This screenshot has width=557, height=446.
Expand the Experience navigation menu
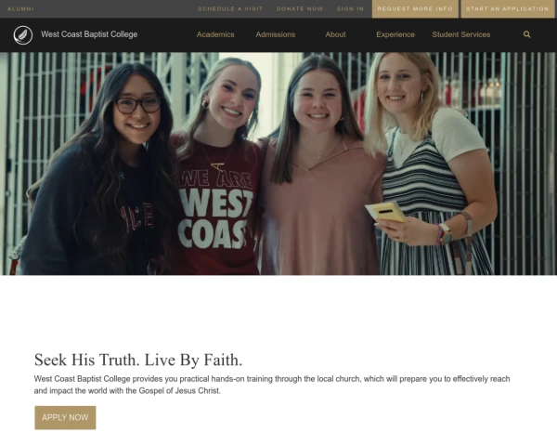point(395,34)
